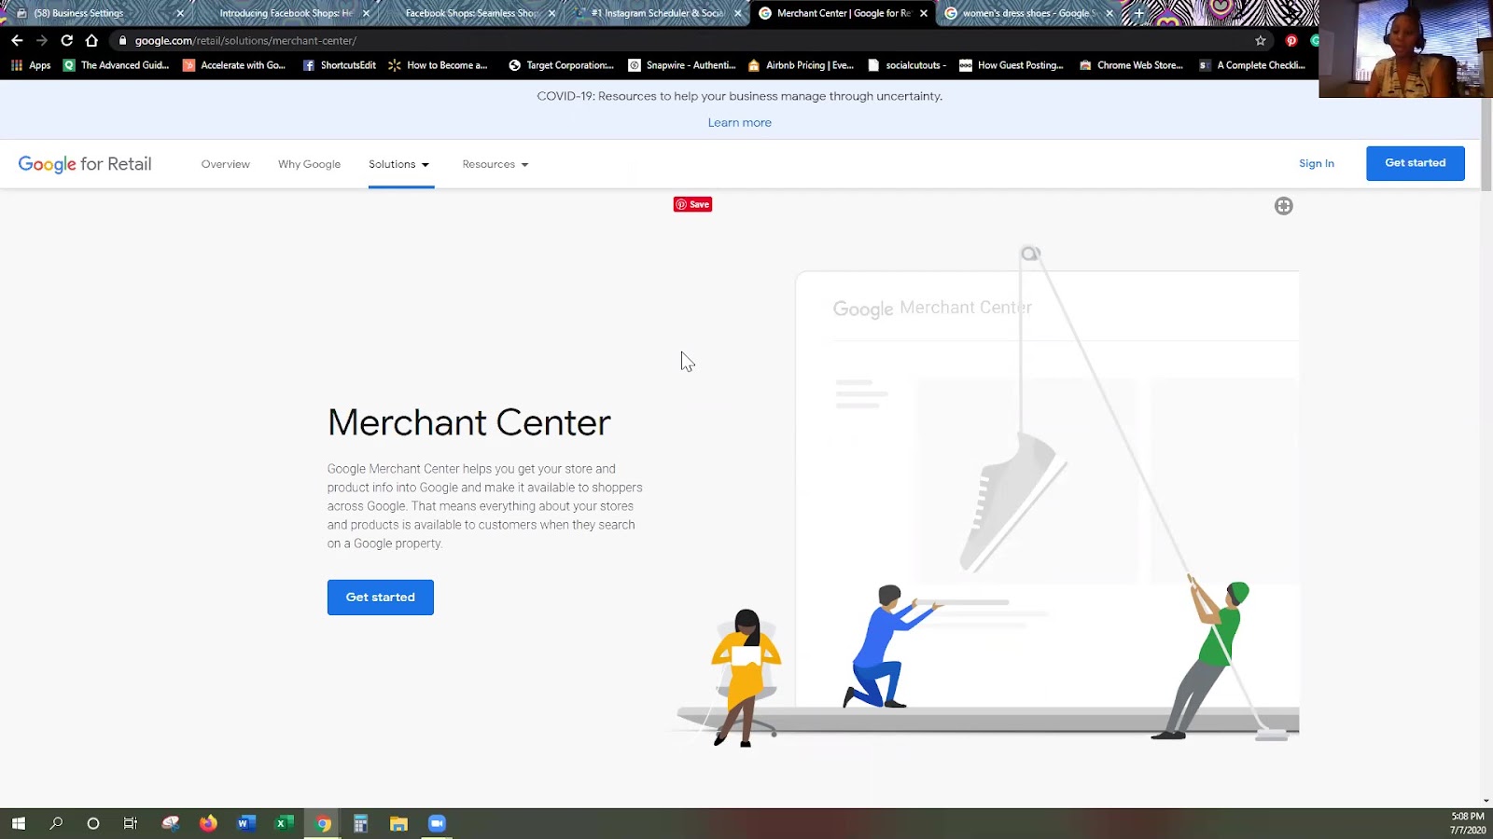Open Windows taskbar search
The width and height of the screenshot is (1493, 839).
56,823
